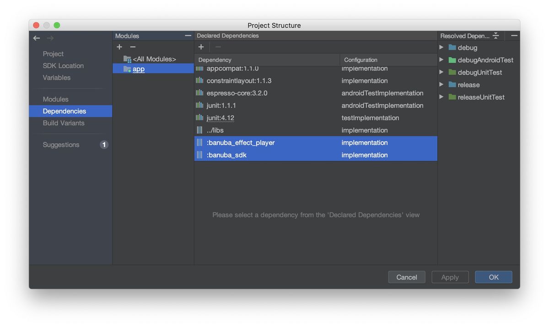Click the Cancel button

pyautogui.click(x=406, y=277)
